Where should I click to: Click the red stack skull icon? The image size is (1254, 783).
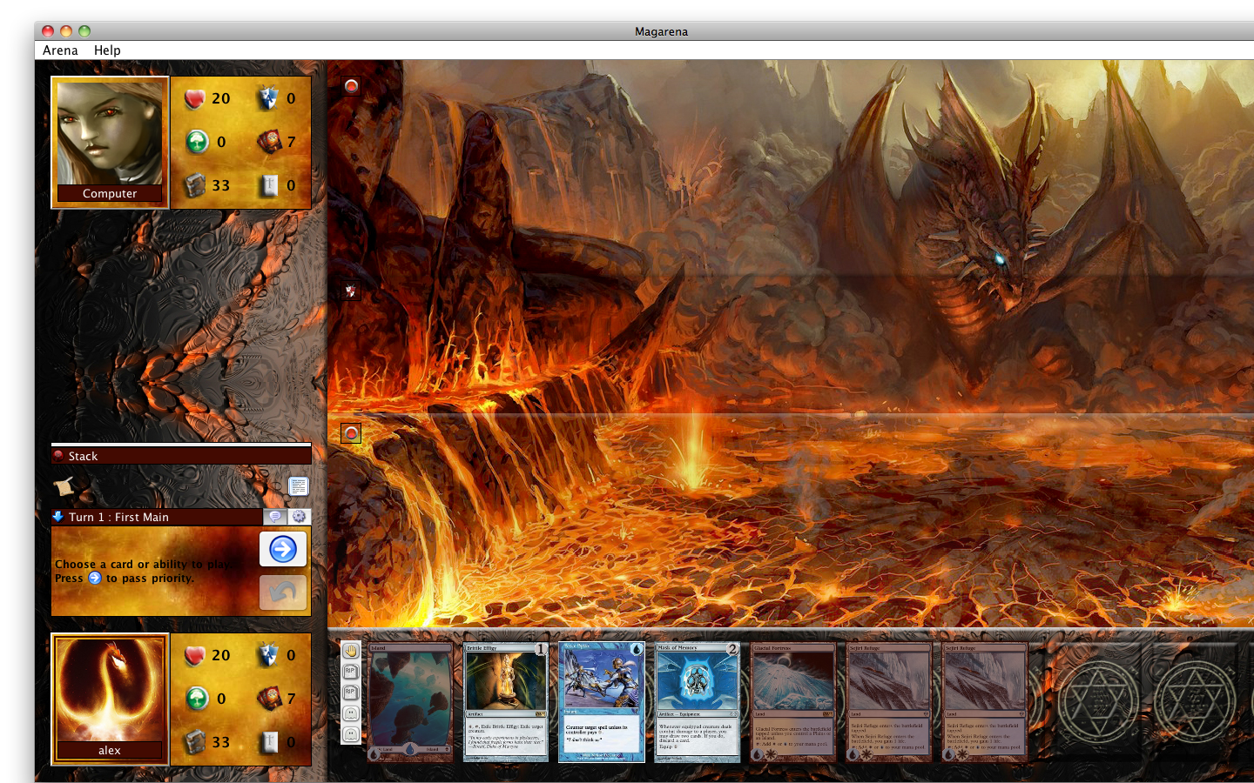[58, 455]
